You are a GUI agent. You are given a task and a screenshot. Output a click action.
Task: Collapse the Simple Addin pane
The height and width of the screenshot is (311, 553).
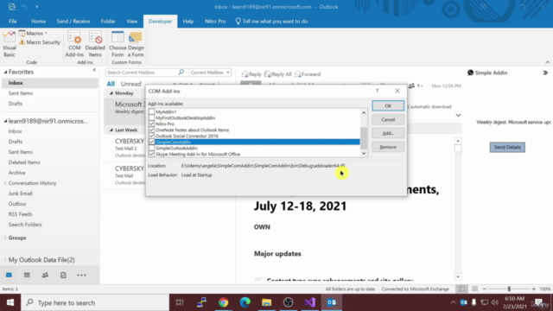tap(545, 73)
